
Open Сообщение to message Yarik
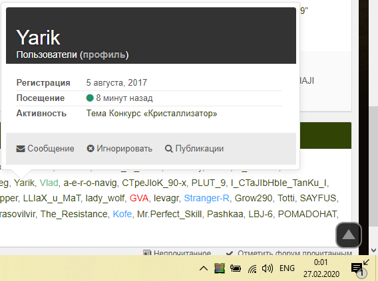coord(45,149)
